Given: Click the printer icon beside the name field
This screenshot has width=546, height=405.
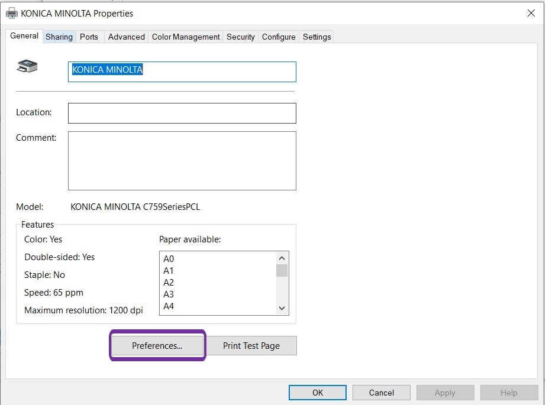Looking at the screenshot, I should point(26,66).
